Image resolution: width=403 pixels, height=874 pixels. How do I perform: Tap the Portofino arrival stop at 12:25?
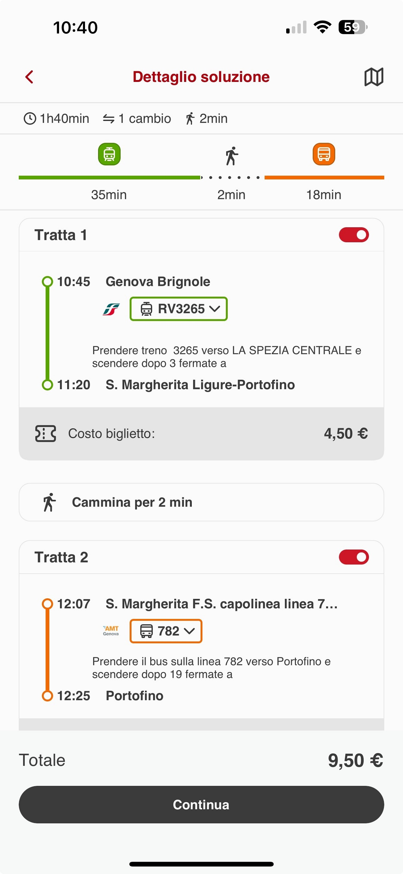[x=134, y=696]
